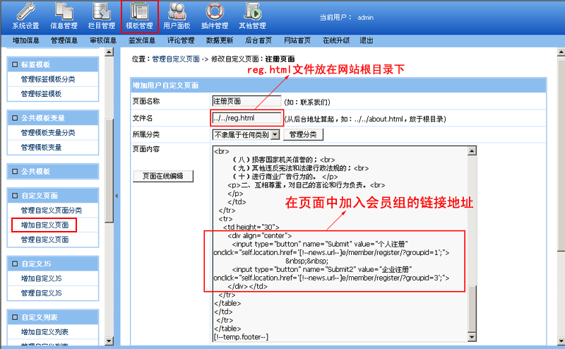Select the 模板管理 icon

pyautogui.click(x=139, y=12)
